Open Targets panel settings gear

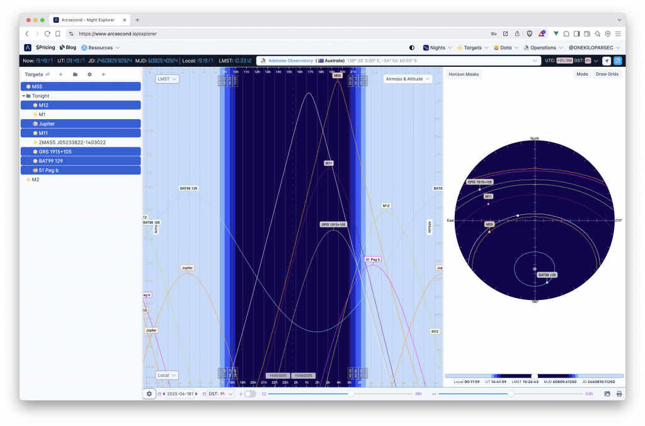[89, 74]
